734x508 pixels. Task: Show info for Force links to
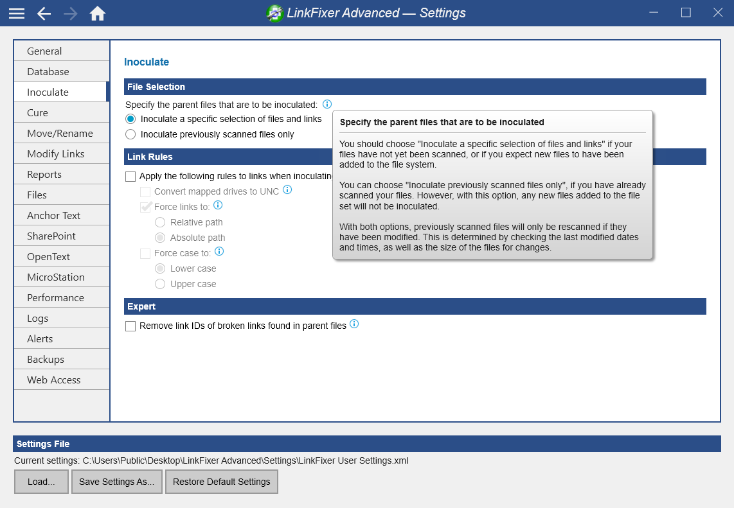click(218, 205)
